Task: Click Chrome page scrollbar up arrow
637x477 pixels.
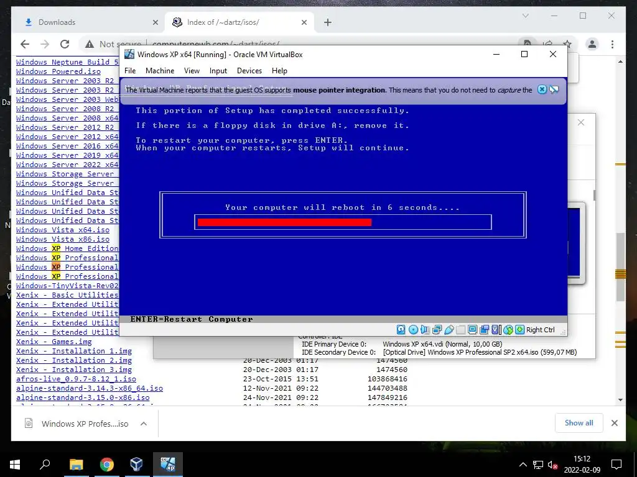Action: (x=620, y=61)
